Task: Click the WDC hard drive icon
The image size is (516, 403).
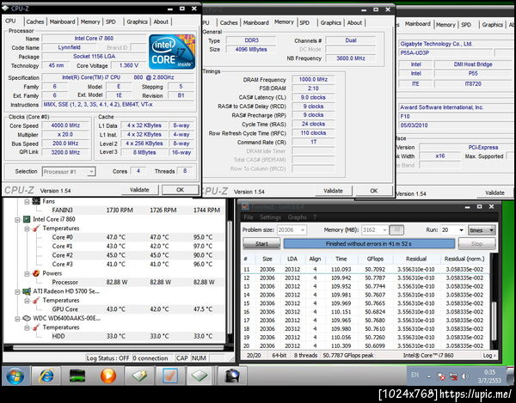Action: click(27, 319)
